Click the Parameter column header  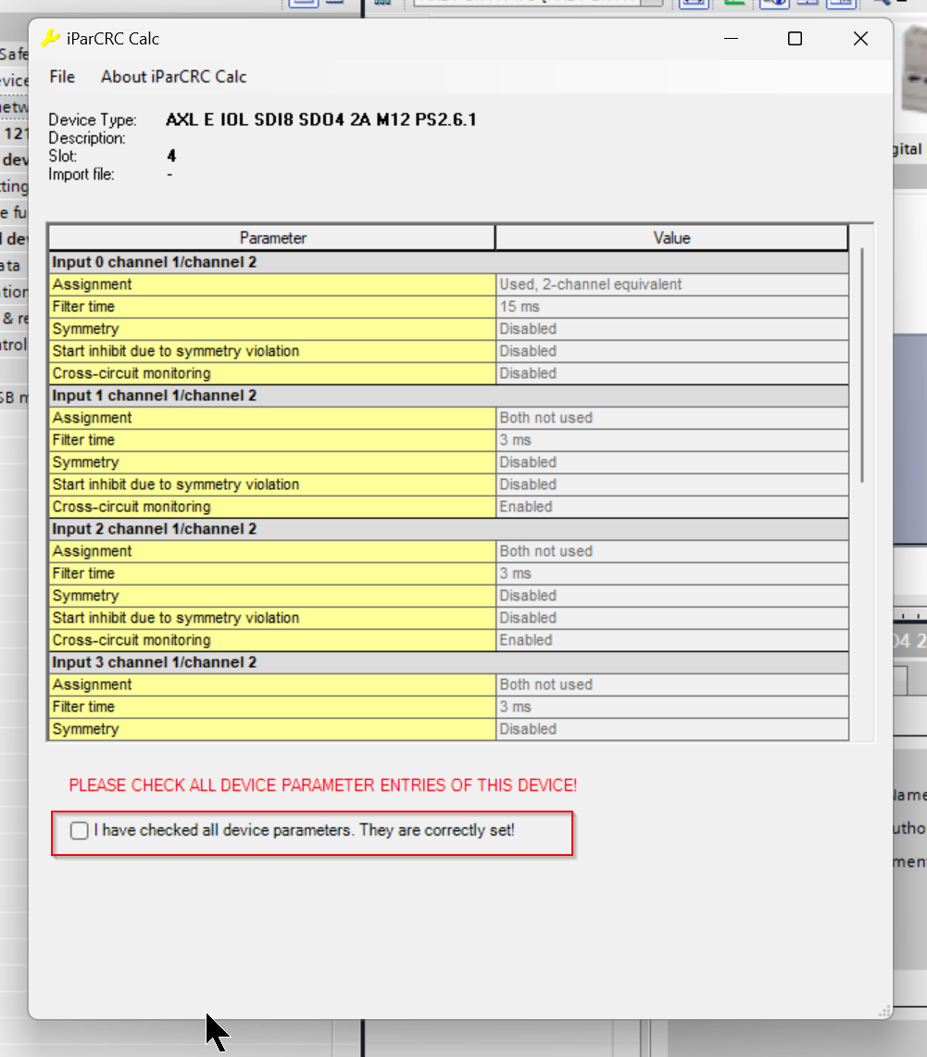[x=272, y=238]
